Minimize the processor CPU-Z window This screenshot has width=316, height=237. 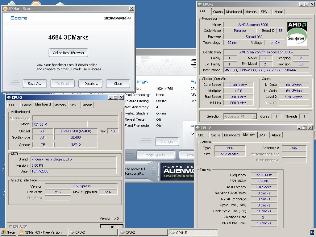coord(302,4)
